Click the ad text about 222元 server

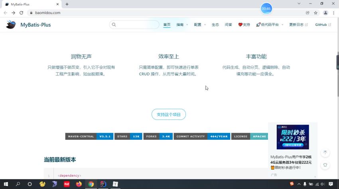tap(291, 162)
